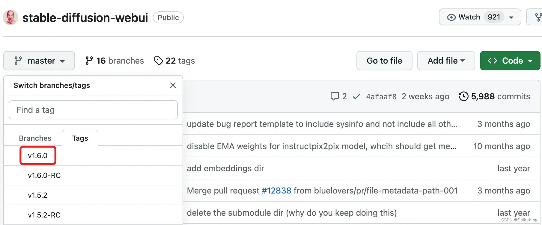Screen dimensions: 542x225
Task: Expand the Add file dropdown
Action: tap(446, 61)
